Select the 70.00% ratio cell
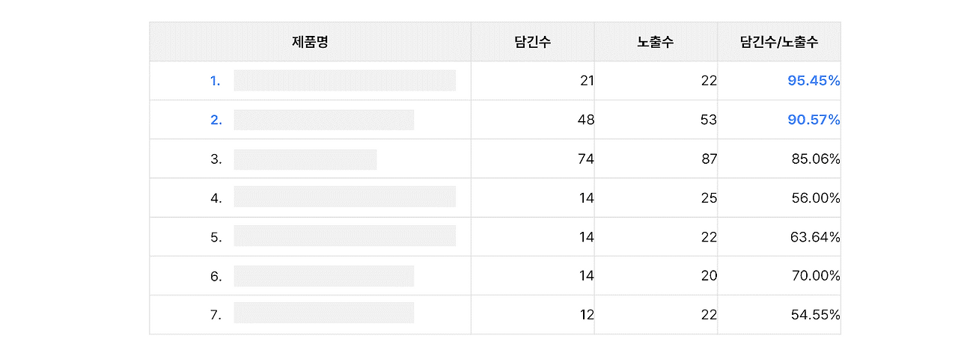 [779, 276]
